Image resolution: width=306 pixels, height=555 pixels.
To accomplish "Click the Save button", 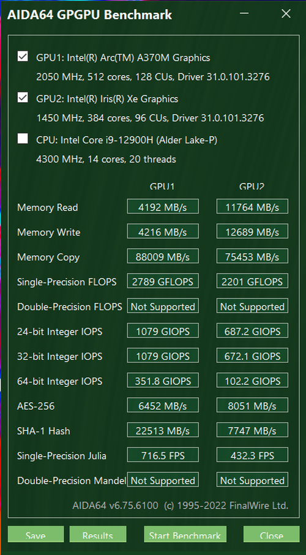I will (35, 534).
